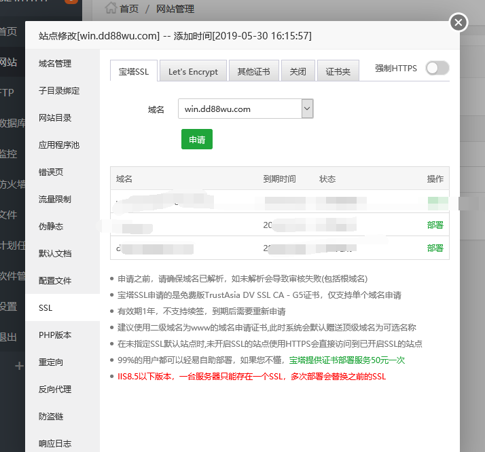Select the SSL menu item
Screen dimensions: 485x452
62,307
